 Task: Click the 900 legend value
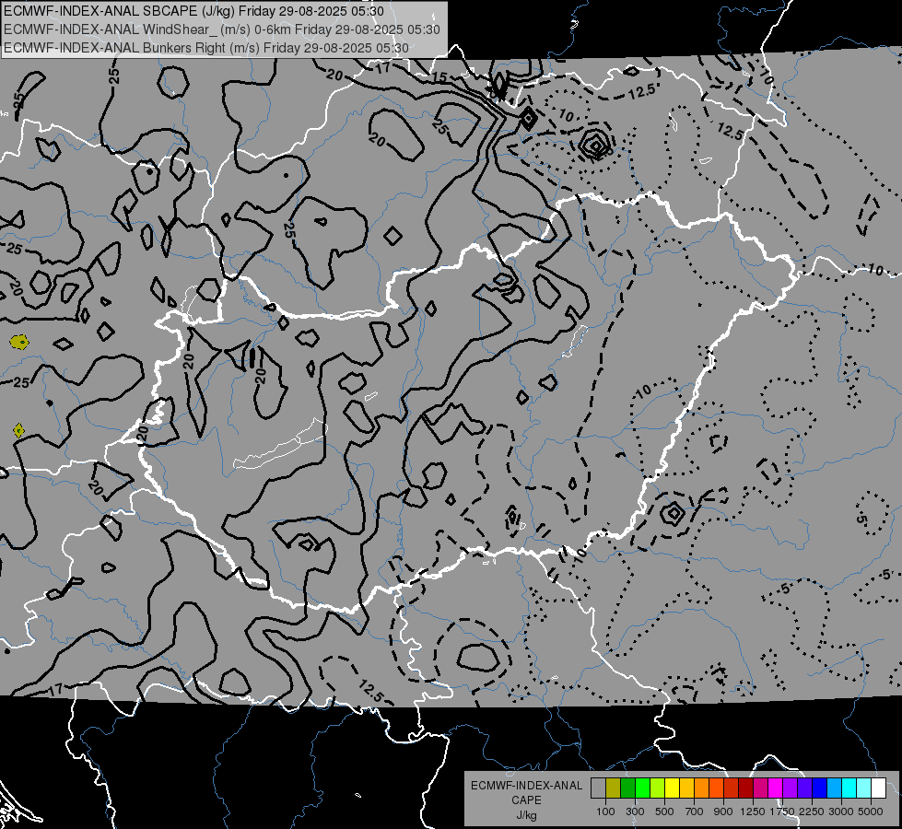723,811
